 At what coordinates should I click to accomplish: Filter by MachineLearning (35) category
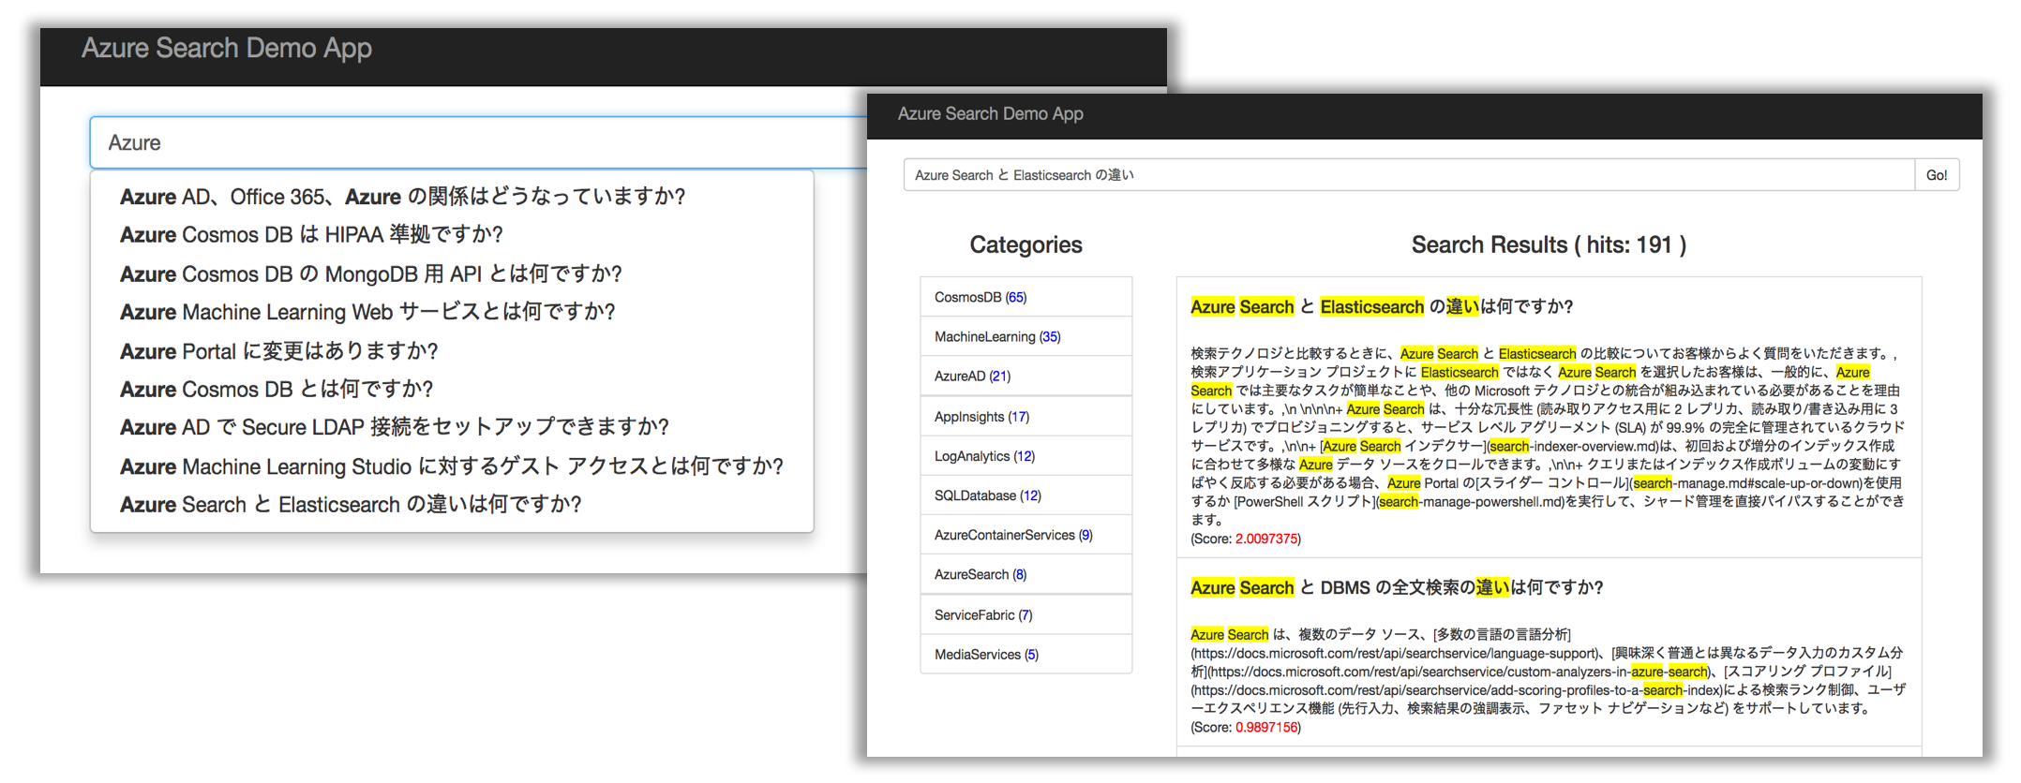[1026, 336]
